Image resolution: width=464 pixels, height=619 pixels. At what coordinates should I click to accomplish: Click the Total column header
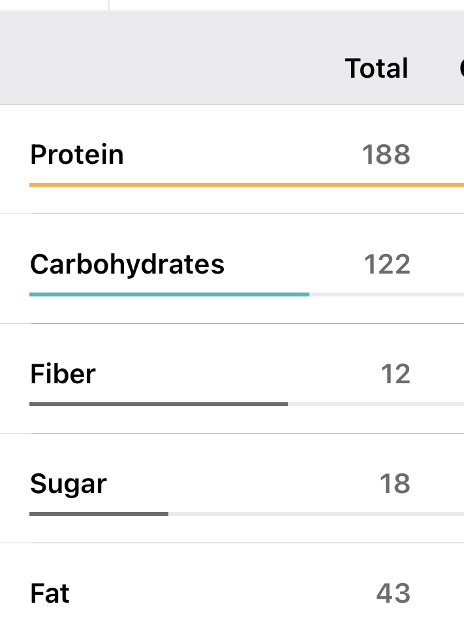click(x=377, y=68)
